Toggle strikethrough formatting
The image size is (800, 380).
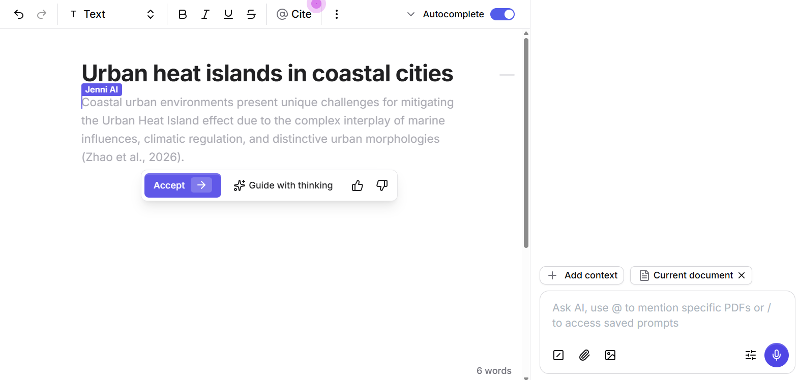pyautogui.click(x=251, y=14)
